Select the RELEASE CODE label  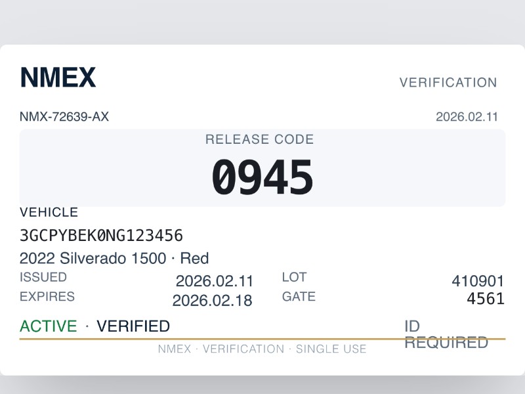(259, 139)
